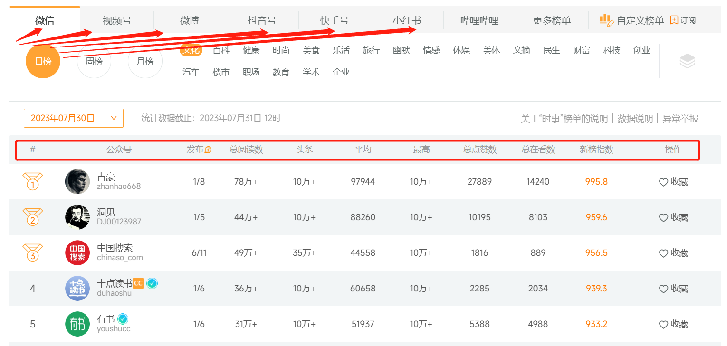
Task: Click the rank 2 medal icon
Action: coord(32,217)
